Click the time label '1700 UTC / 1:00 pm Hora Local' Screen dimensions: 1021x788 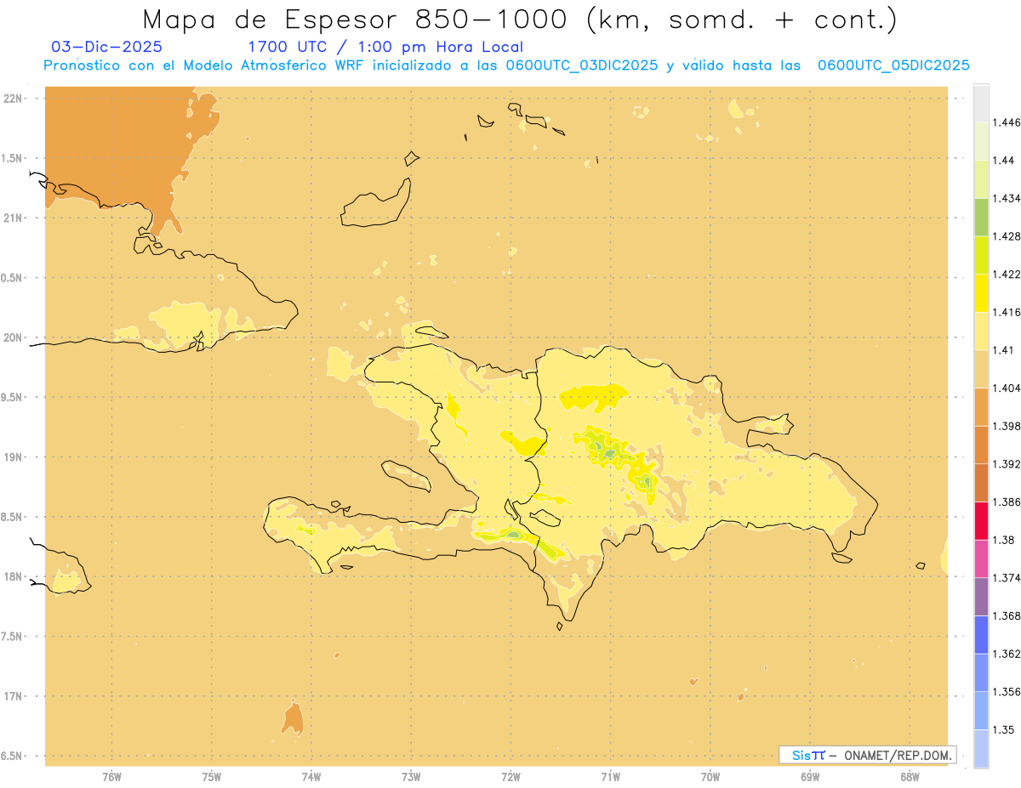point(385,48)
